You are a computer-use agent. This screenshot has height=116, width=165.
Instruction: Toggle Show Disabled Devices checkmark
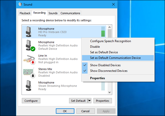tap(85, 65)
